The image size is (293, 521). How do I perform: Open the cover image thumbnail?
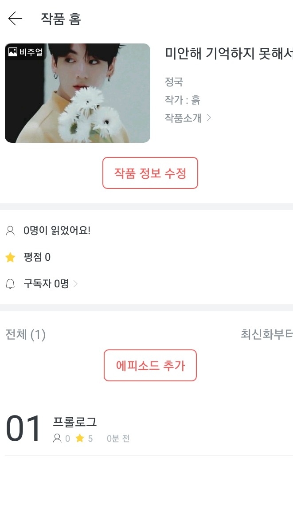pyautogui.click(x=78, y=93)
